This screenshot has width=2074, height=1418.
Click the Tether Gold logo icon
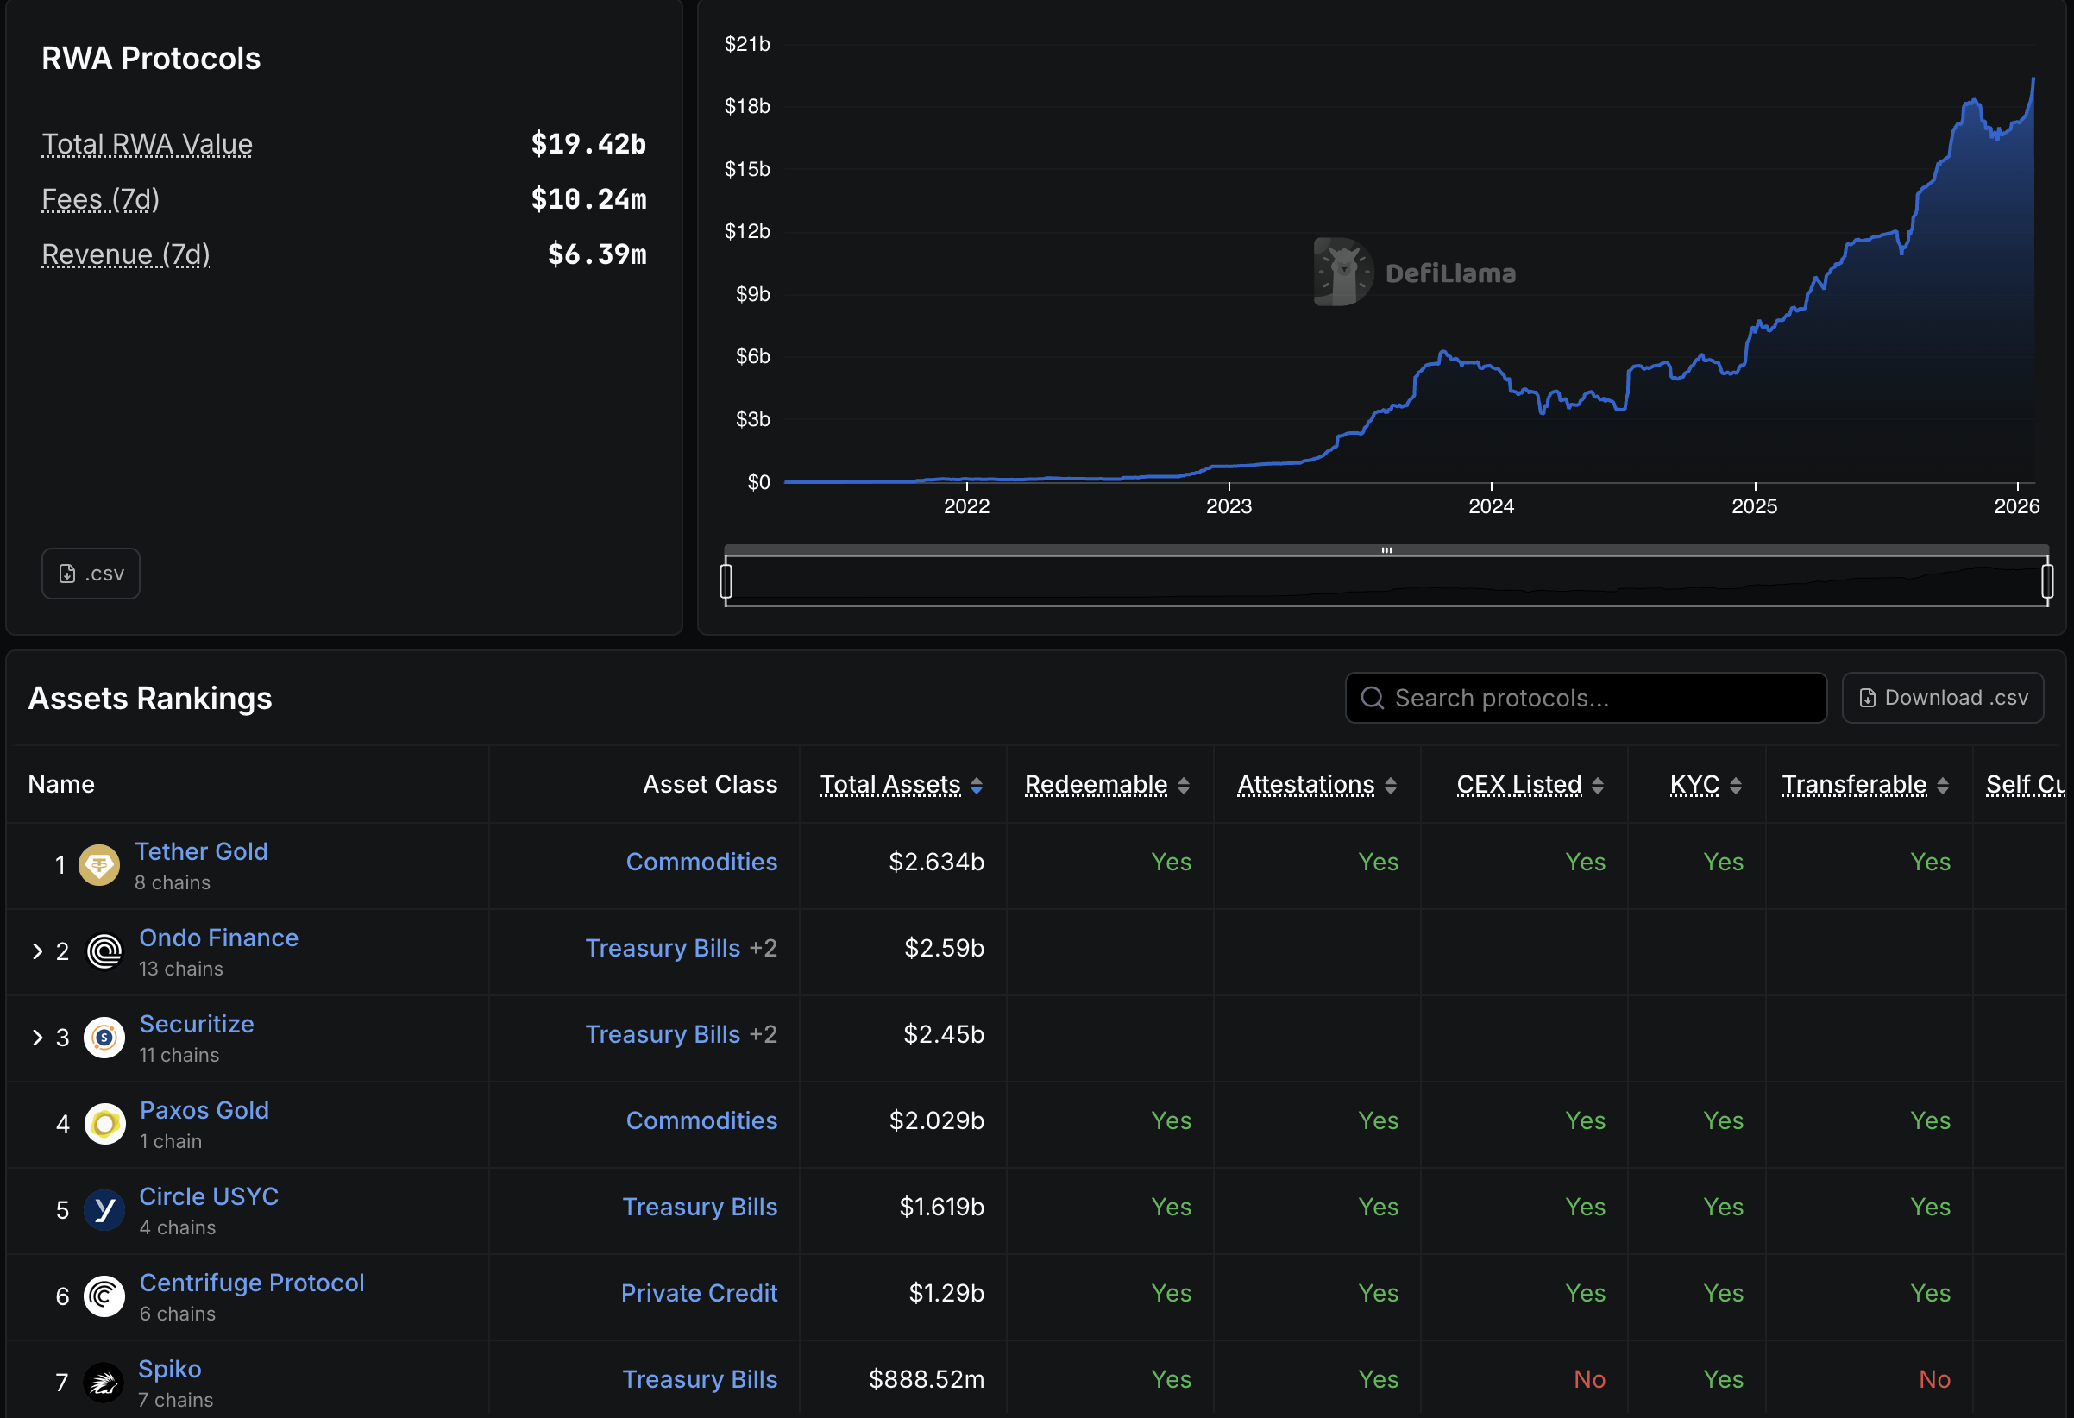[99, 865]
